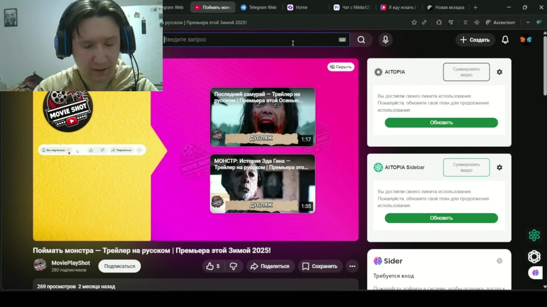Image resolution: width=547 pixels, height=307 pixels.
Task: Click the Требуется вход text in Sider
Action: point(394,276)
